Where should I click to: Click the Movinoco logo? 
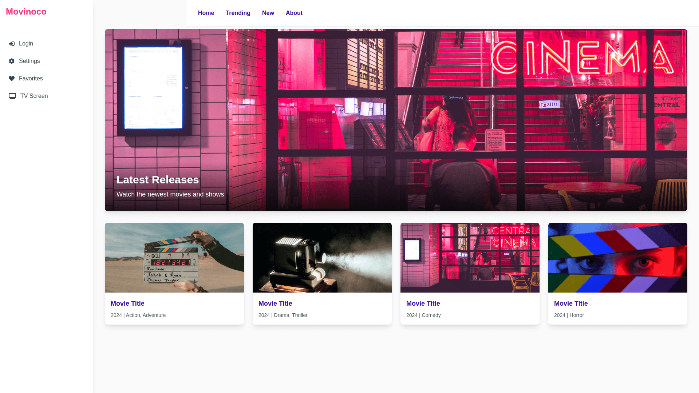[x=26, y=12]
